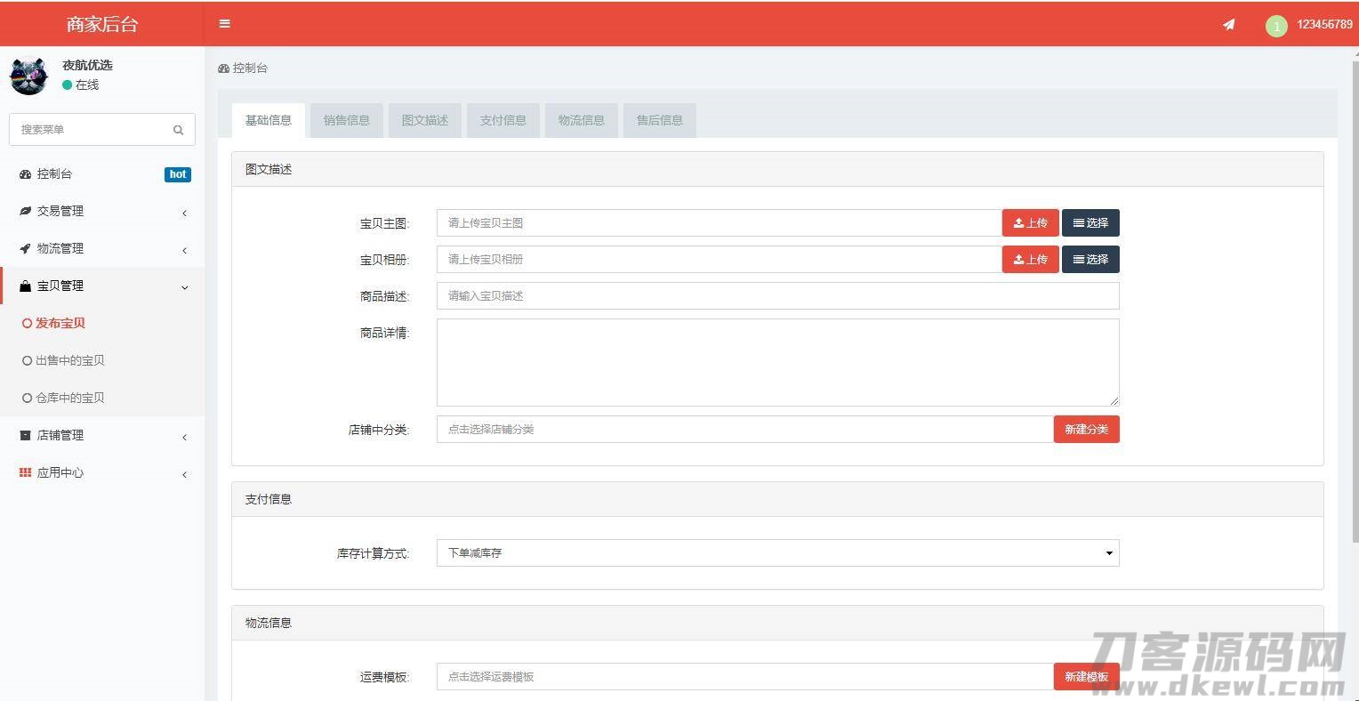Click 上传 button for 宝贝主图

point(1030,223)
